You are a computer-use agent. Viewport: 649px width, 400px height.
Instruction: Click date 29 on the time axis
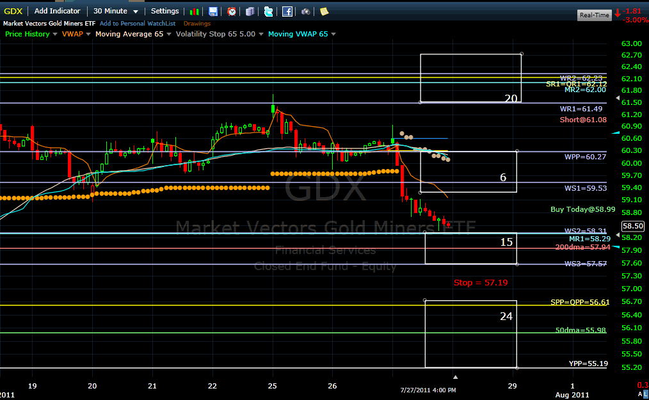coord(513,386)
